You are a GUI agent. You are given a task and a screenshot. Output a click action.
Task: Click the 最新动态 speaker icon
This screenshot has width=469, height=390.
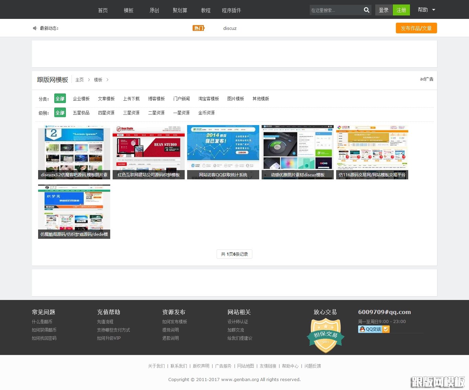click(35, 28)
